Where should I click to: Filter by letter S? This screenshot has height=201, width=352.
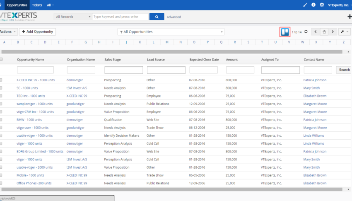pos(248,42)
